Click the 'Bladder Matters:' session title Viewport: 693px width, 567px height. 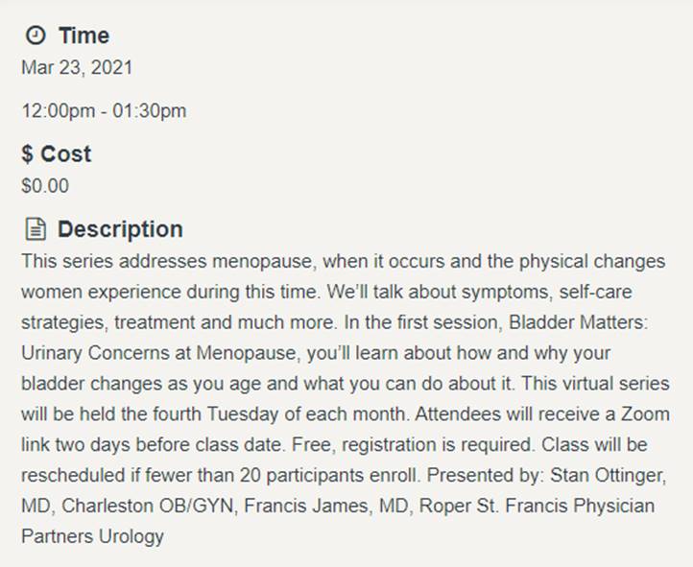click(x=578, y=322)
